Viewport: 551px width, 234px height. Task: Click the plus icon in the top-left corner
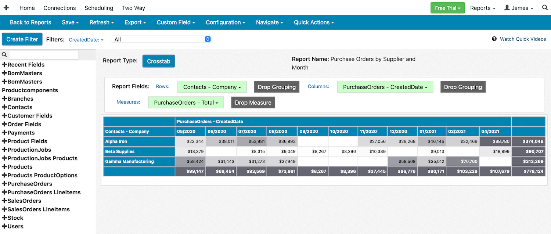click(x=6, y=8)
